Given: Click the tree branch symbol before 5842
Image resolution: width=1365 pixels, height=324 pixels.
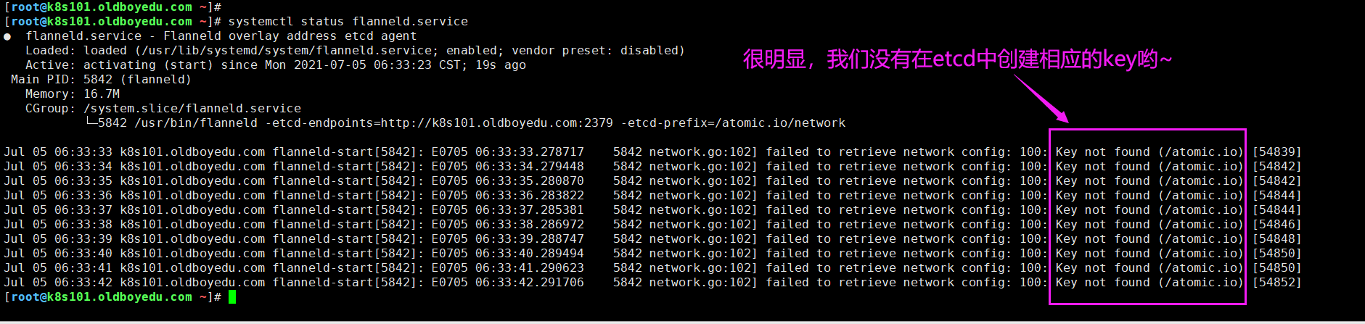Looking at the screenshot, I should coord(91,122).
